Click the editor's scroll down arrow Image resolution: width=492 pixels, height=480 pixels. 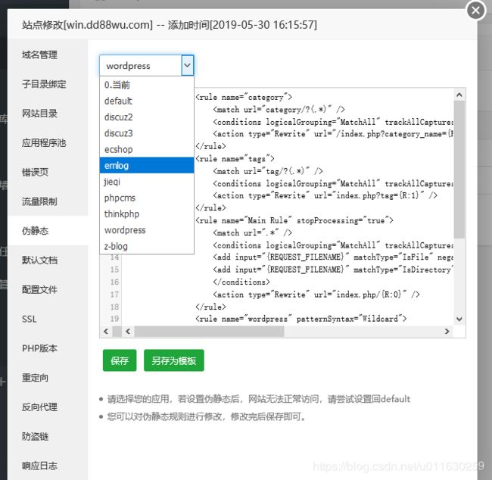click(x=459, y=319)
